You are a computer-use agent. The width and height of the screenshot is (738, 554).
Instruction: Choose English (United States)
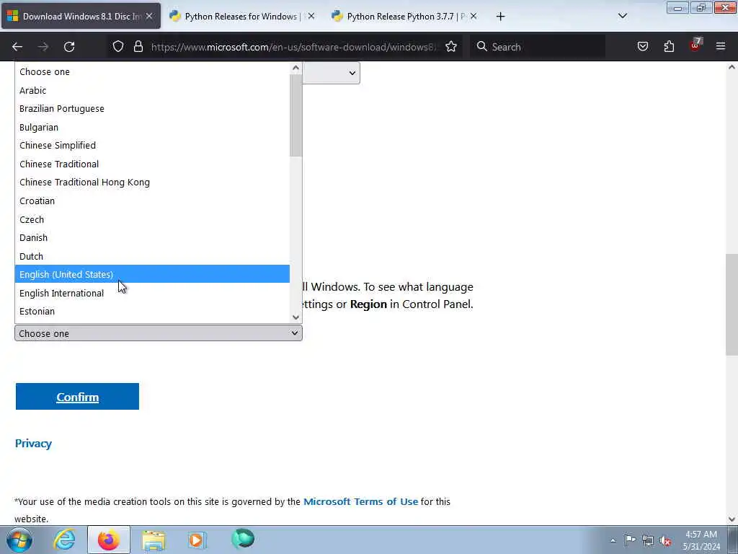[x=152, y=274]
